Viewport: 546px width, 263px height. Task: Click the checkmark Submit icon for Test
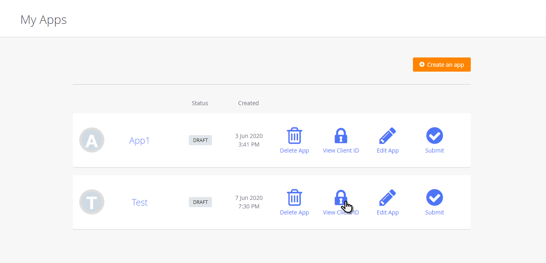[434, 197]
